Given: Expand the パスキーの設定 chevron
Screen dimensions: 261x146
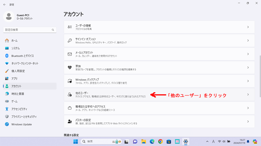Looking at the screenshot, I should 248,122.
